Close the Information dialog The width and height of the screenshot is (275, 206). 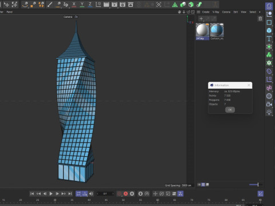[249, 85]
